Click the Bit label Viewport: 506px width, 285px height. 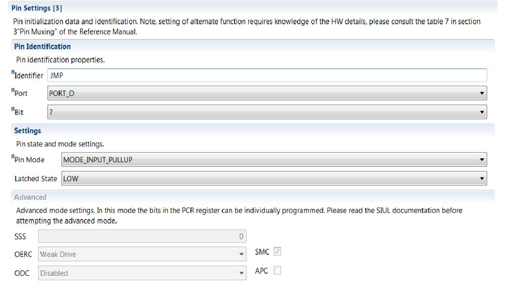pyautogui.click(x=19, y=112)
